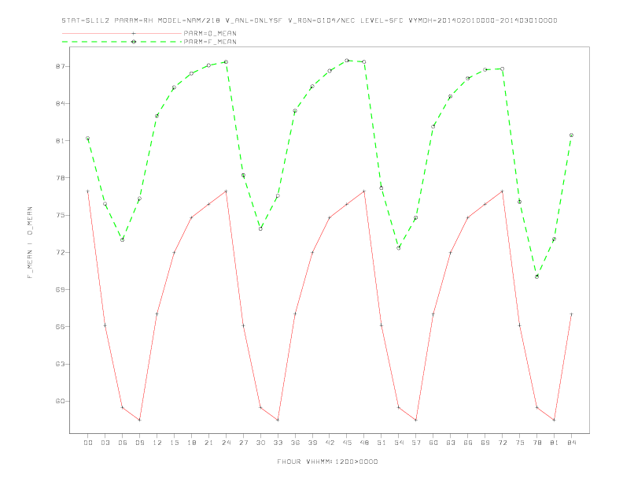Select the chart title starting STAT=SL1L2
Screen dimensions: 623x482
(x=309, y=20)
